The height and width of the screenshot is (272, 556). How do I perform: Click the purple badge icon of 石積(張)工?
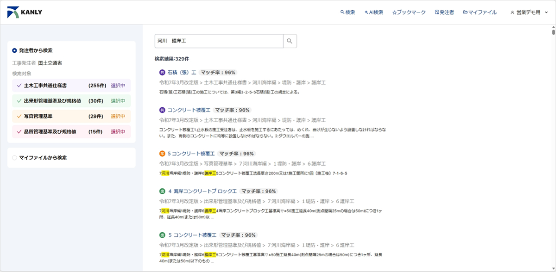click(162, 73)
